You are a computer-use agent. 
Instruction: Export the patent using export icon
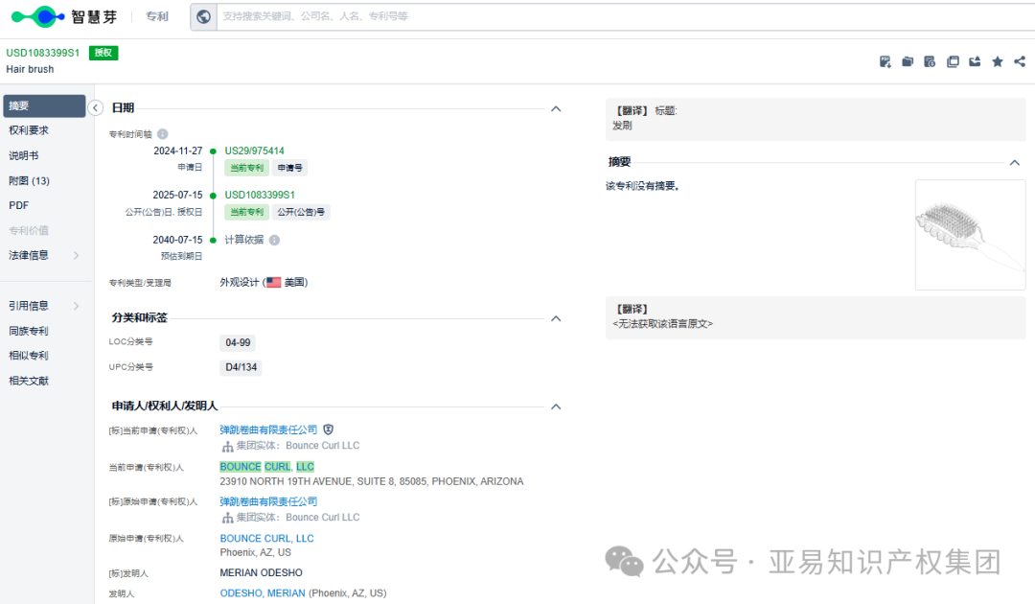[x=975, y=60]
